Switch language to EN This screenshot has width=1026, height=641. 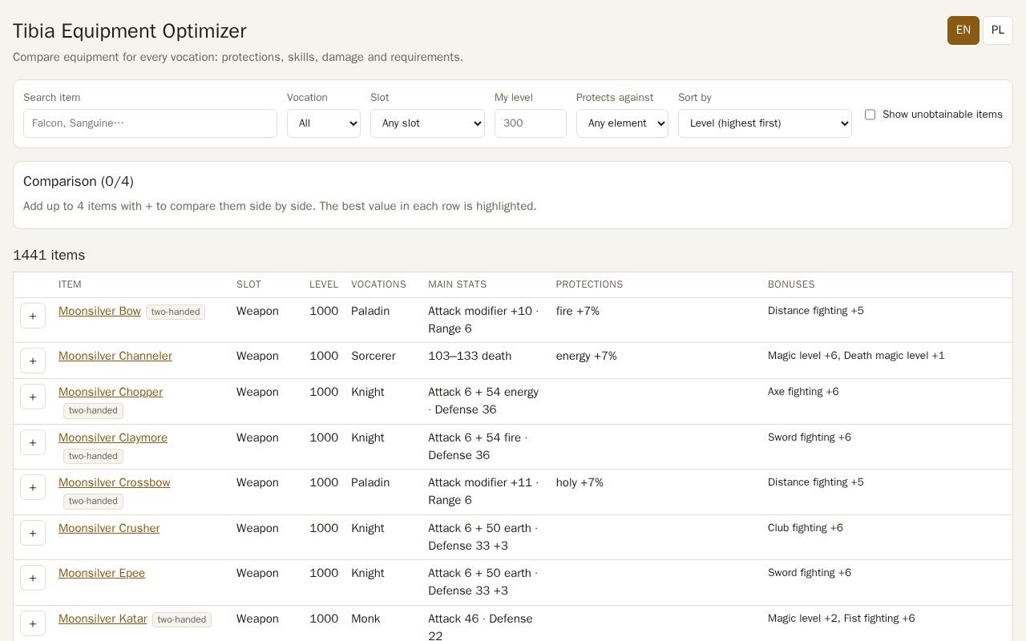point(963,30)
